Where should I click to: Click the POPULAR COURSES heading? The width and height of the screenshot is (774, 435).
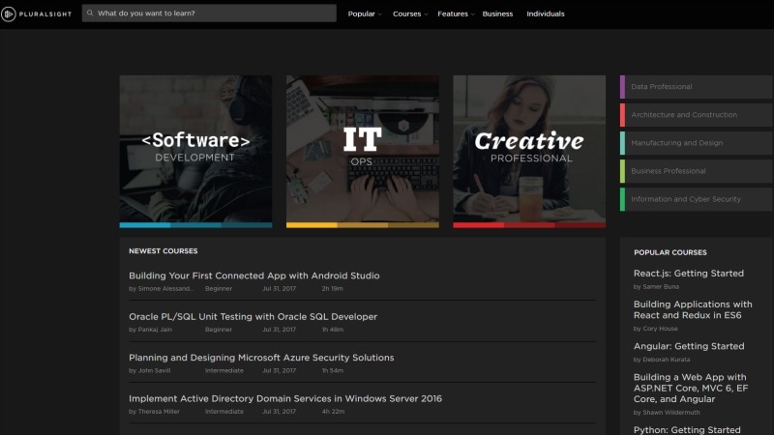[670, 252]
